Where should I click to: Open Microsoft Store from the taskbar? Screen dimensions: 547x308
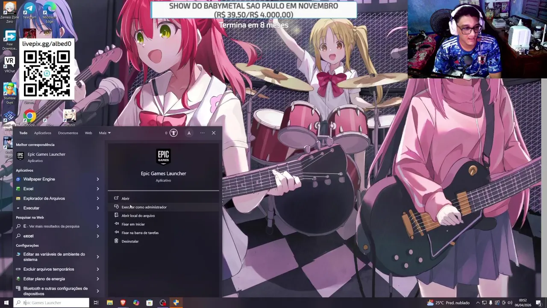[150, 302]
